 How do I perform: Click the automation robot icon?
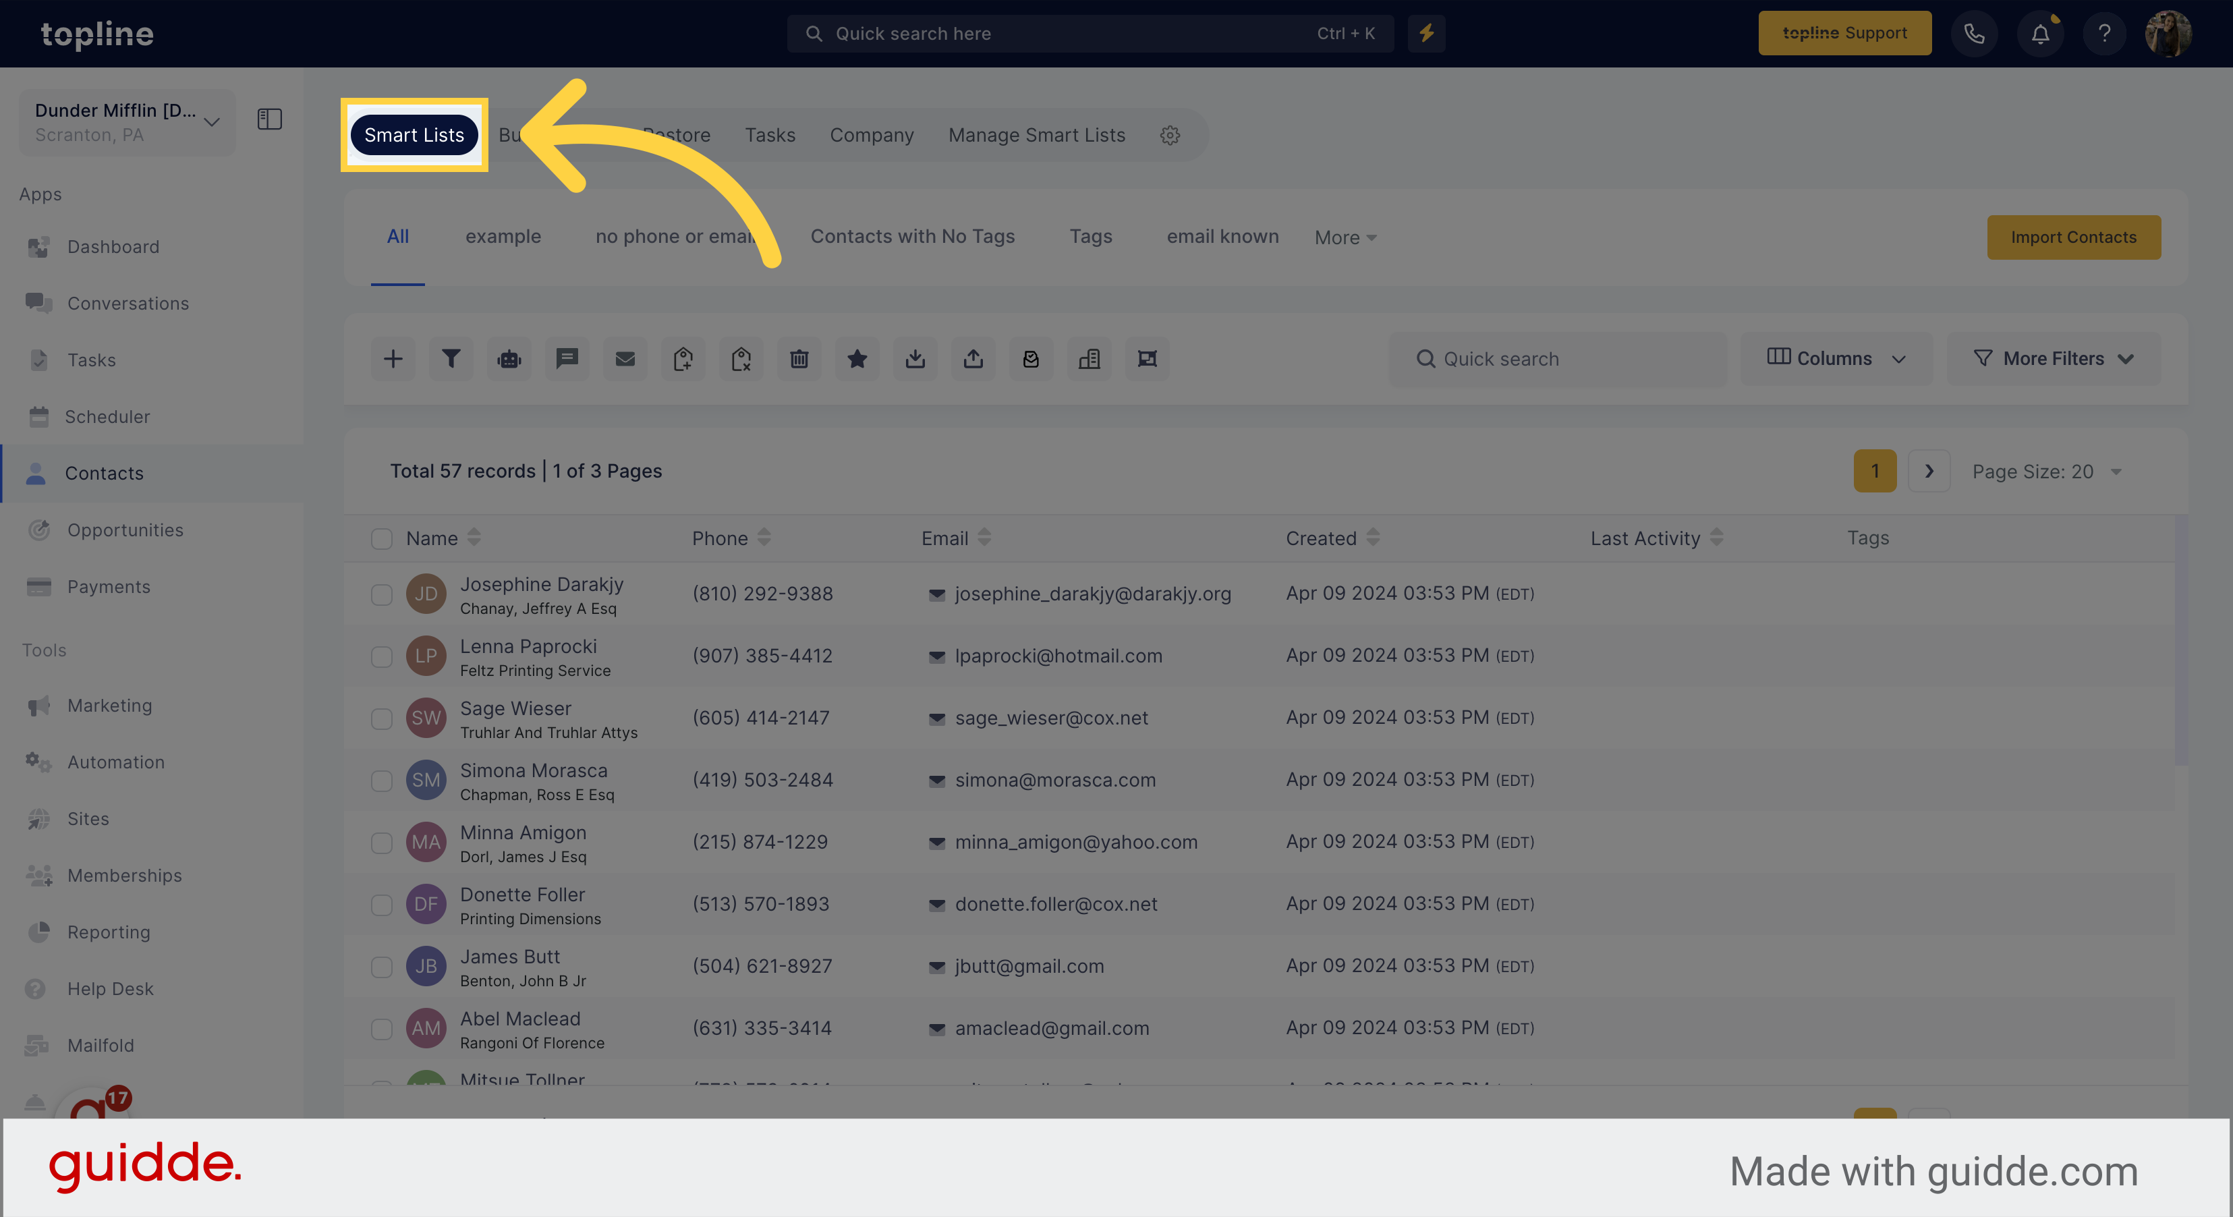point(509,359)
